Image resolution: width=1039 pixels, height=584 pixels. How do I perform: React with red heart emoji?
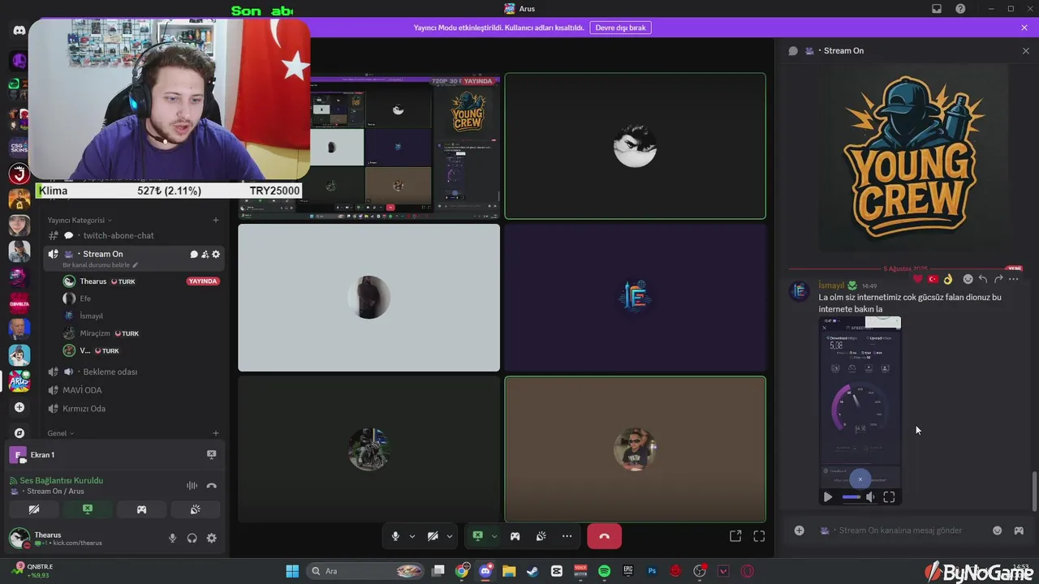point(918,279)
